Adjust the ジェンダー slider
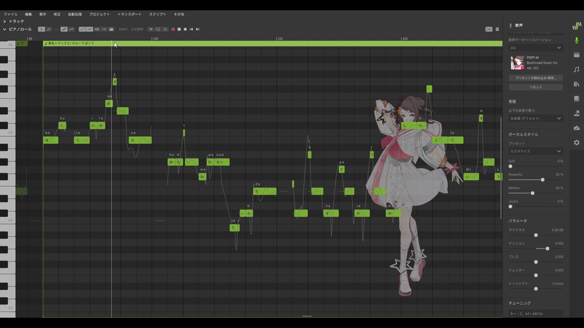The image size is (584, 328). pos(536,275)
